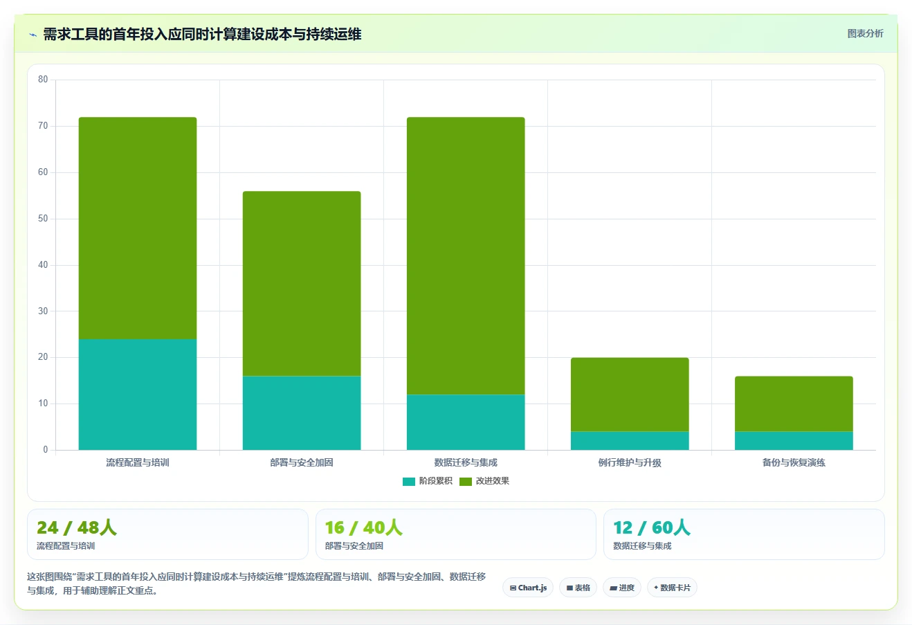Image resolution: width=912 pixels, height=625 pixels.
Task: Click the 数据迁移与集成 caption in third card
Action: tap(642, 546)
